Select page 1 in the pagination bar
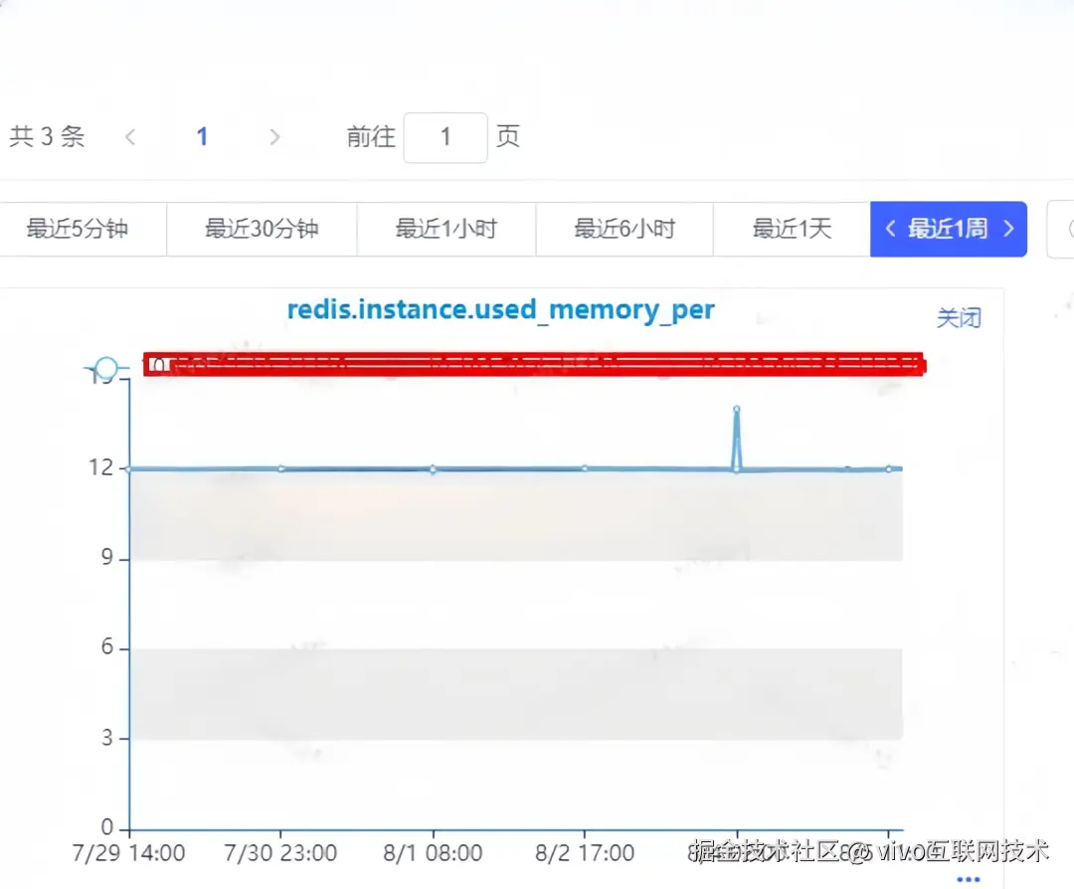 pos(202,137)
